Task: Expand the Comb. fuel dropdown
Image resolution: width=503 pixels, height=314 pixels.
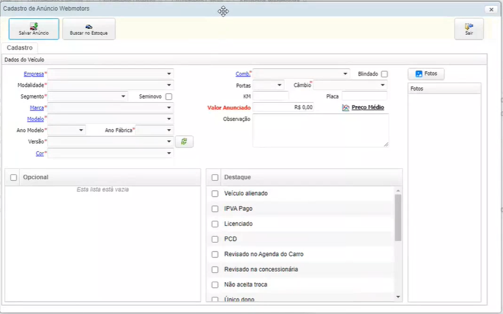Action: coord(345,74)
